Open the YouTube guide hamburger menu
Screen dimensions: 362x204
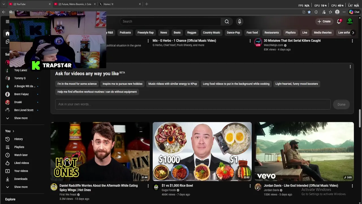pos(7,22)
